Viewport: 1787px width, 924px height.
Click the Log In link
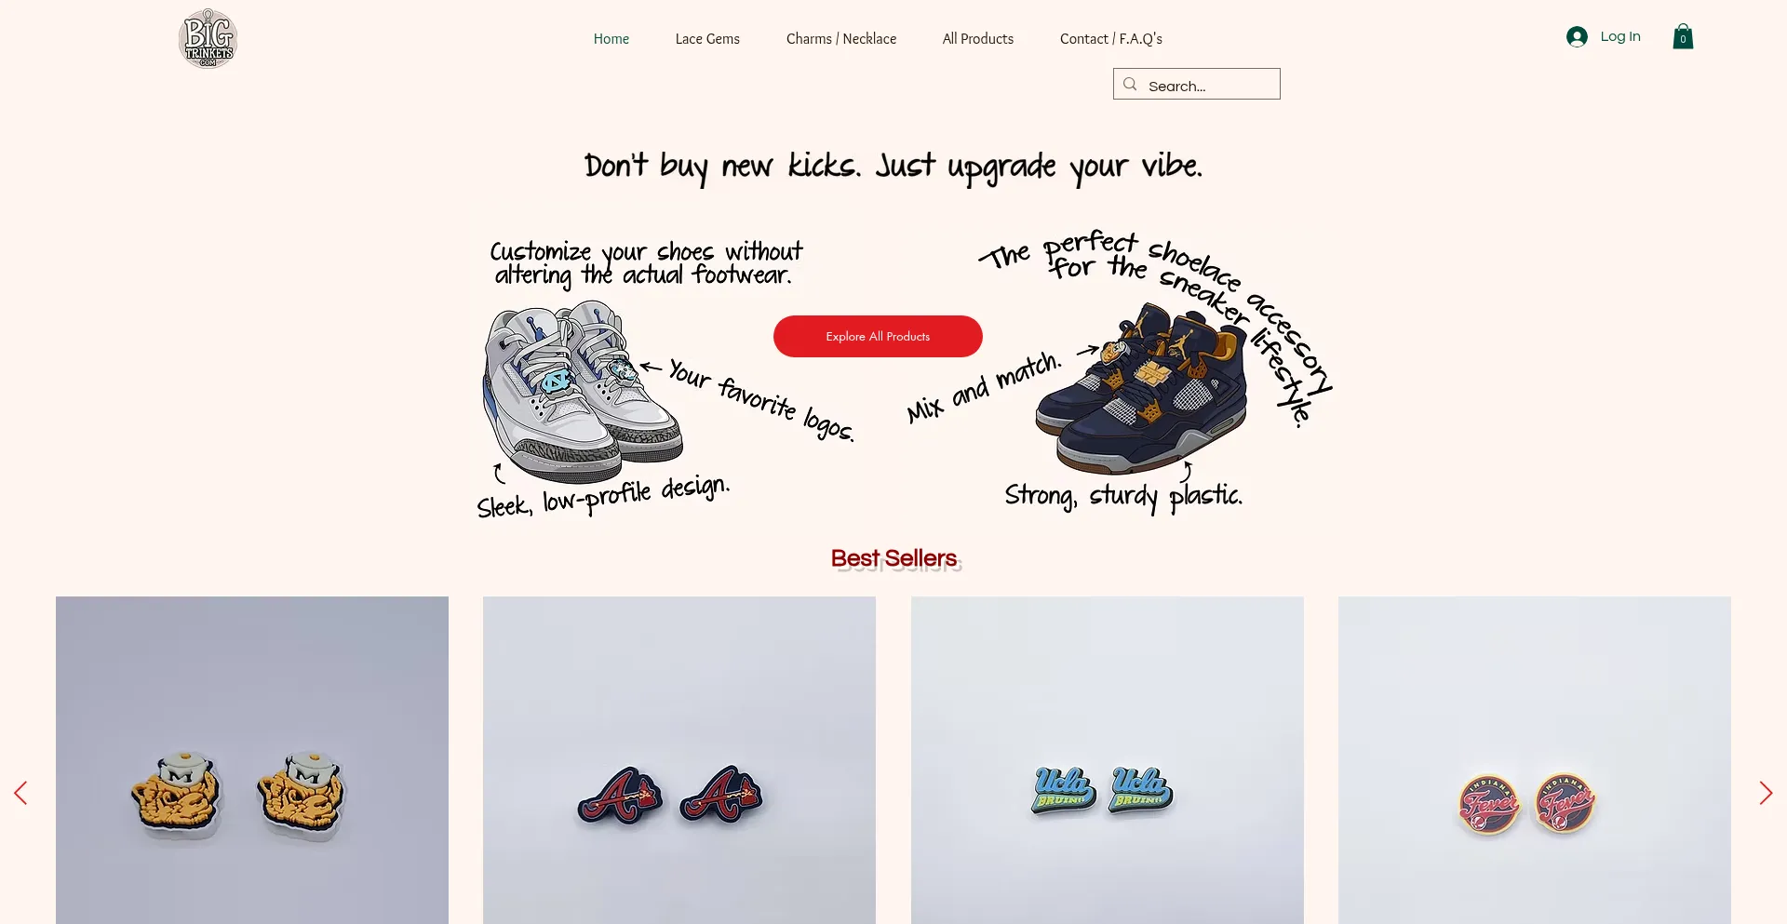click(x=1620, y=36)
